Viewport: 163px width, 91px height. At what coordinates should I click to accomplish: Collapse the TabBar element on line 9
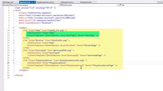click(13, 28)
